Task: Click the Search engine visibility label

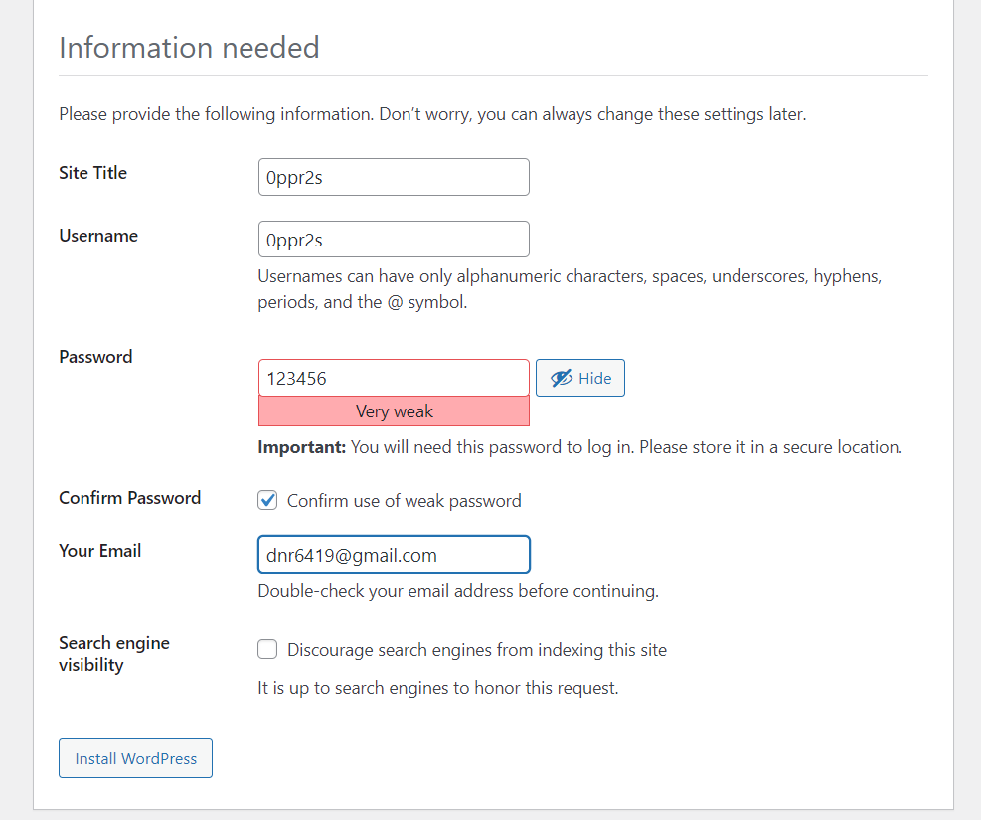Action: [x=114, y=654]
